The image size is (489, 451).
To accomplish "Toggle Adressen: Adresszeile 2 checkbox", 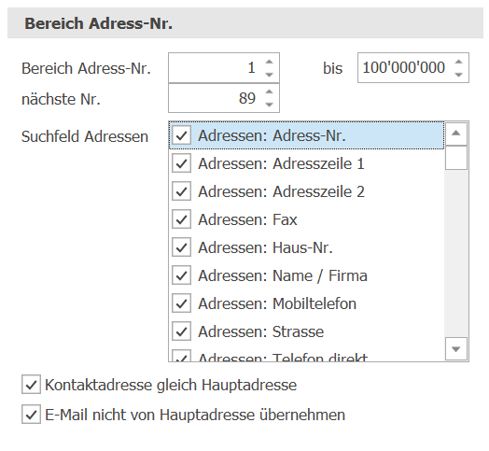I will click(181, 191).
